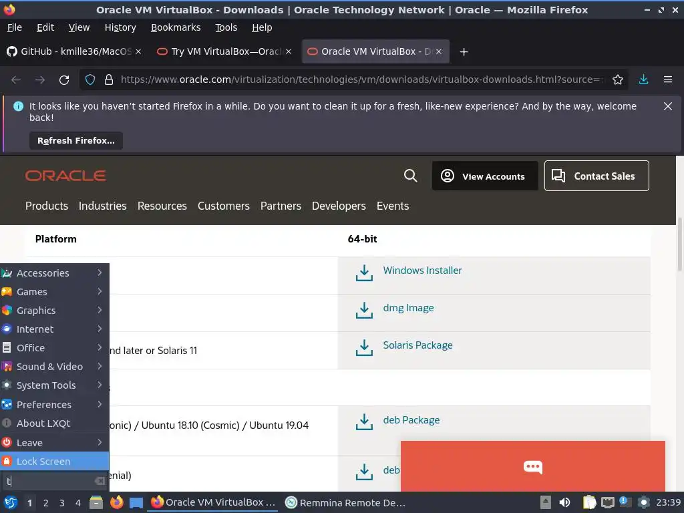The height and width of the screenshot is (513, 684).
Task: Expand the Games submenu
Action: (x=55, y=292)
